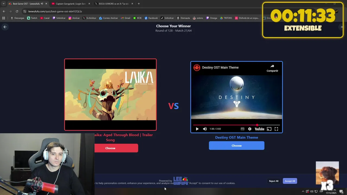Image resolution: width=347 pixels, height=195 pixels.
Task: Open the Destiny channel avatar icon
Action: click(197, 67)
